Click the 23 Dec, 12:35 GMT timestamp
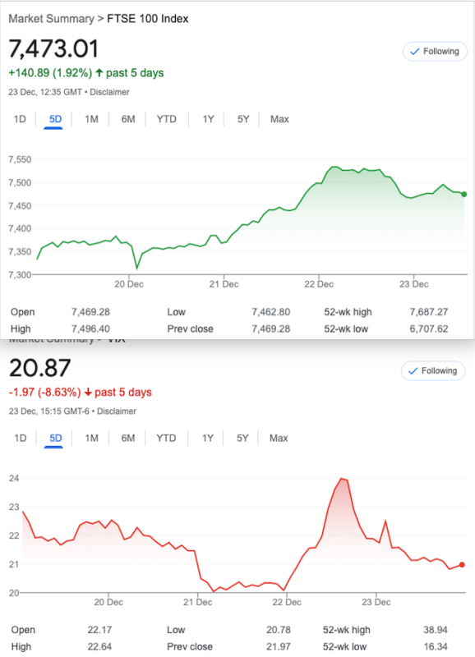The width and height of the screenshot is (475, 657). point(45,92)
